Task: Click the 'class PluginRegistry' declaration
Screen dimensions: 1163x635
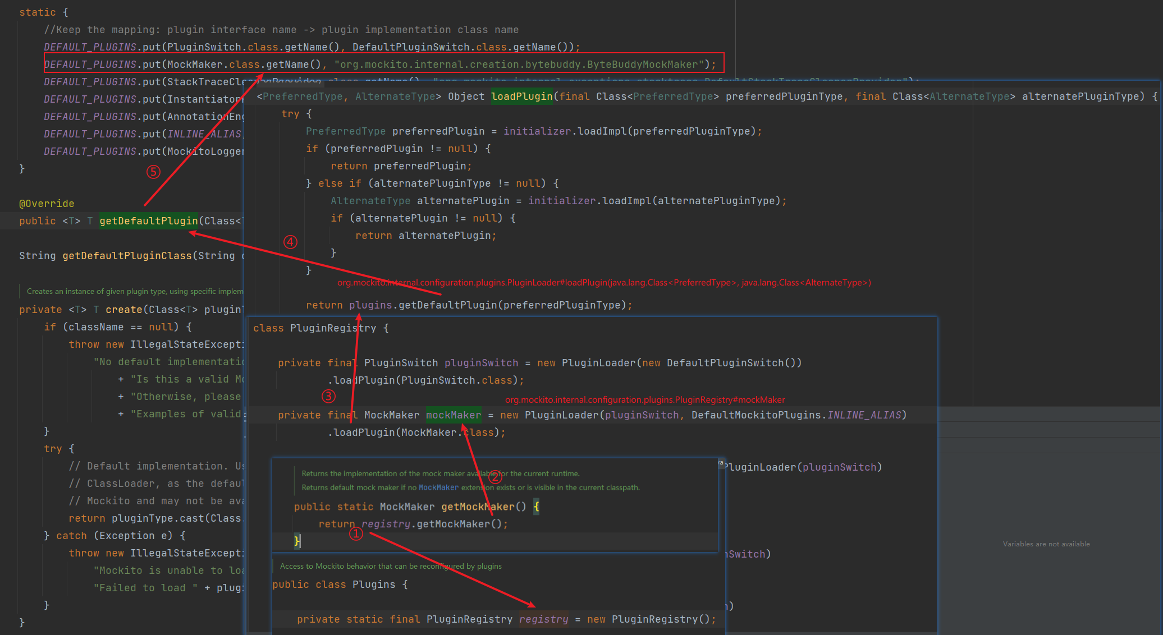Action: [x=314, y=328]
